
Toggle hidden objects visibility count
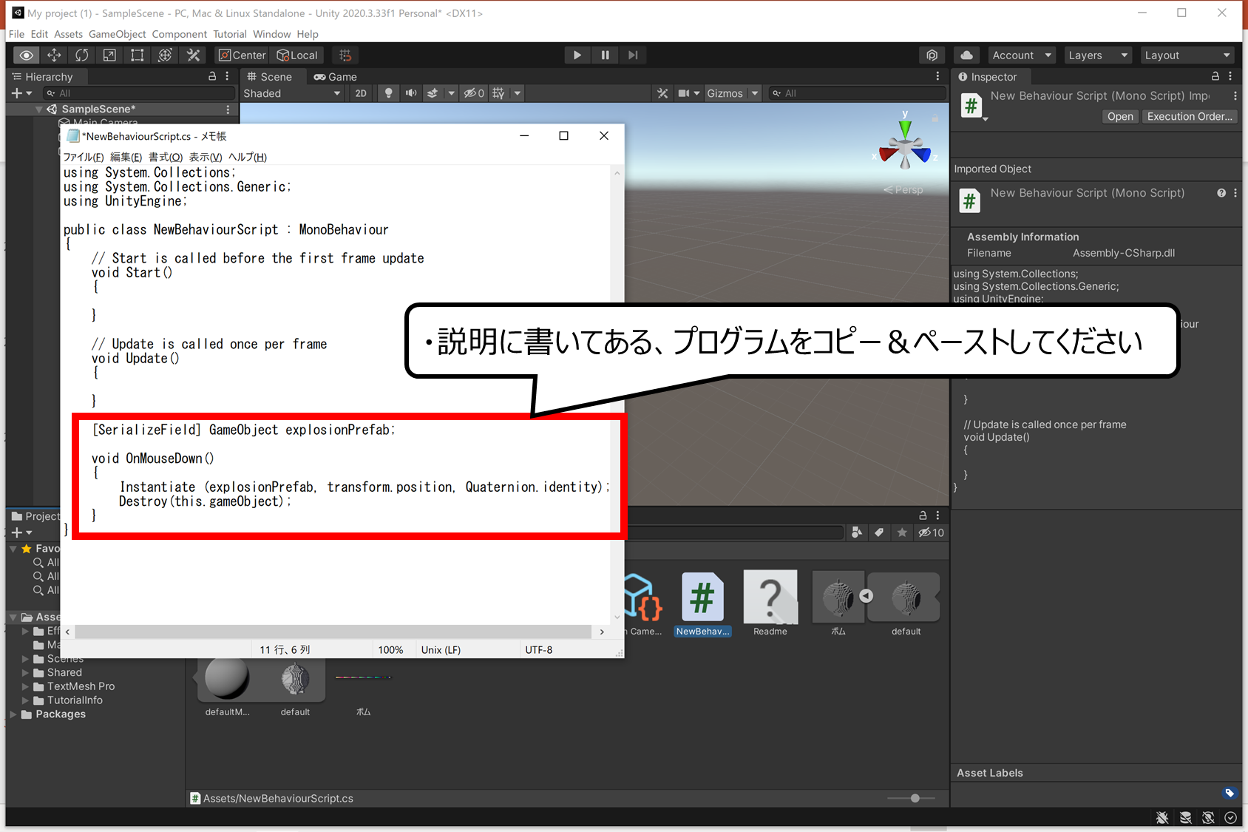click(474, 93)
